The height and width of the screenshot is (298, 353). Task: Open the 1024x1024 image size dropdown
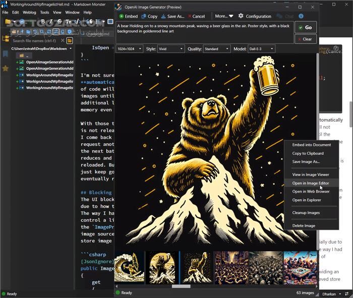pos(129,49)
